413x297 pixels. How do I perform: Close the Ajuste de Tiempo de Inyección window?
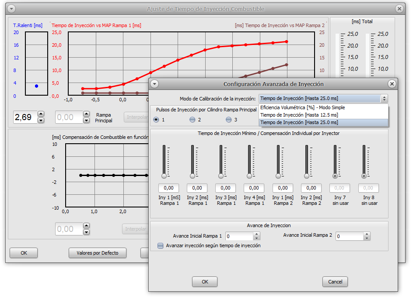(x=399, y=9)
